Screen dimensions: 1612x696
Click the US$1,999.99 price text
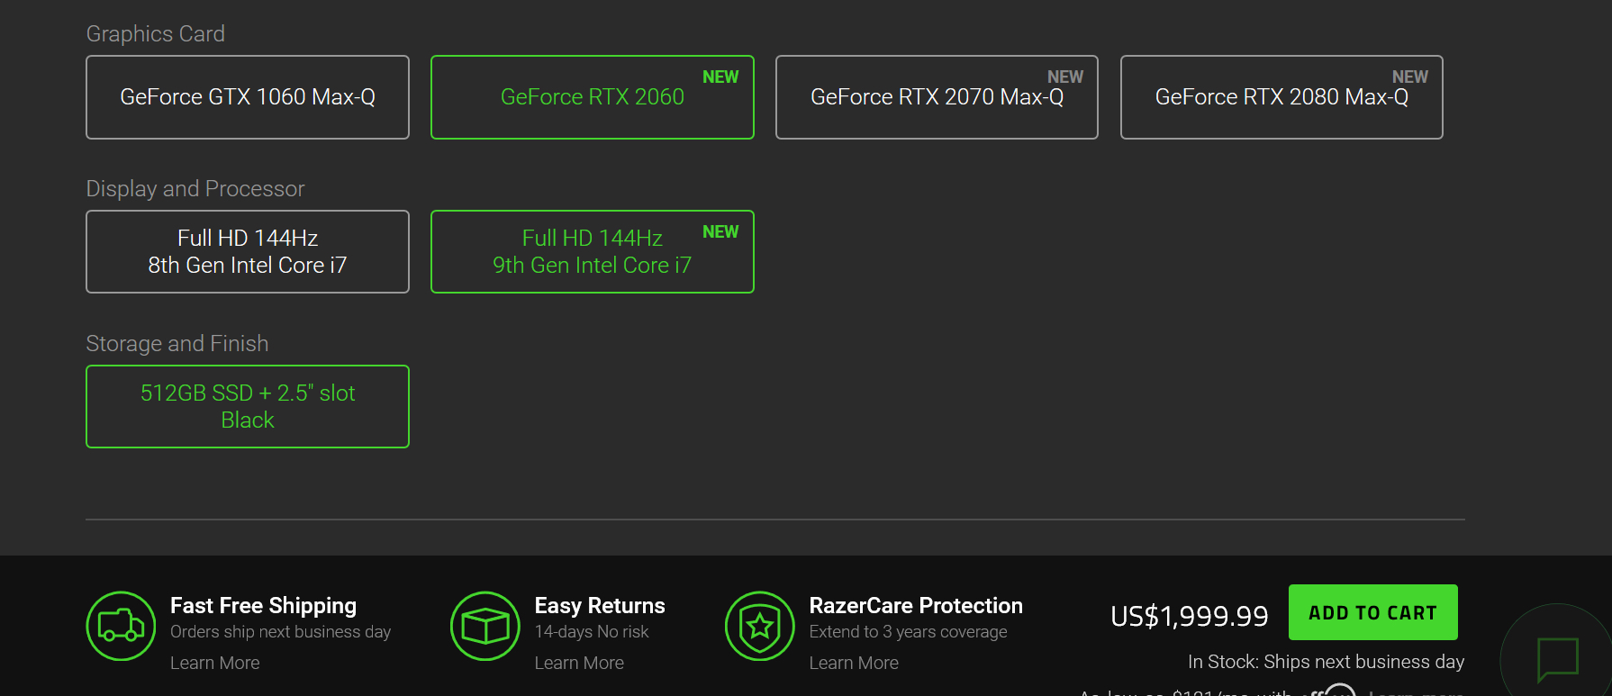point(1189,616)
